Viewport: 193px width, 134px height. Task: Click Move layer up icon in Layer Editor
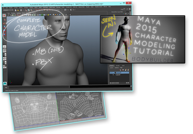tap(120, 70)
